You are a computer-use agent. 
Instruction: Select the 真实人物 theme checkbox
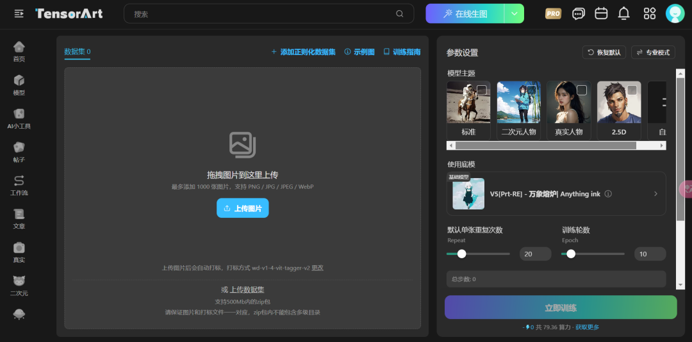[582, 90]
